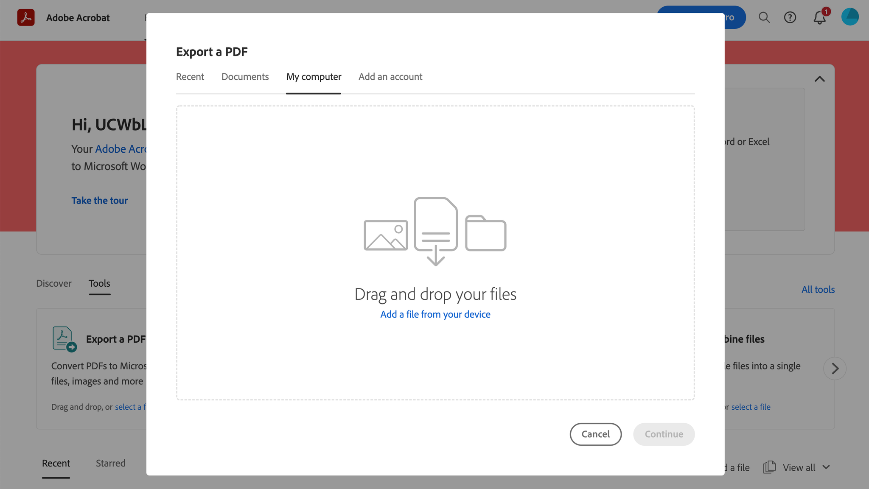The height and width of the screenshot is (489, 869).
Task: Click select a file under Export a PDF
Action: (130, 407)
